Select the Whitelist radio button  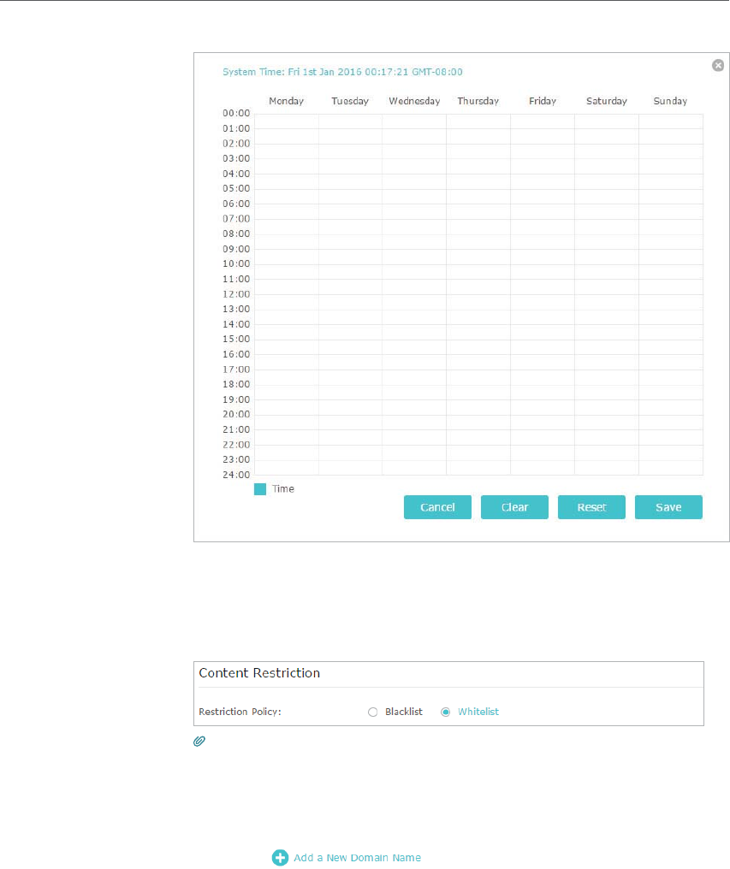tap(445, 712)
